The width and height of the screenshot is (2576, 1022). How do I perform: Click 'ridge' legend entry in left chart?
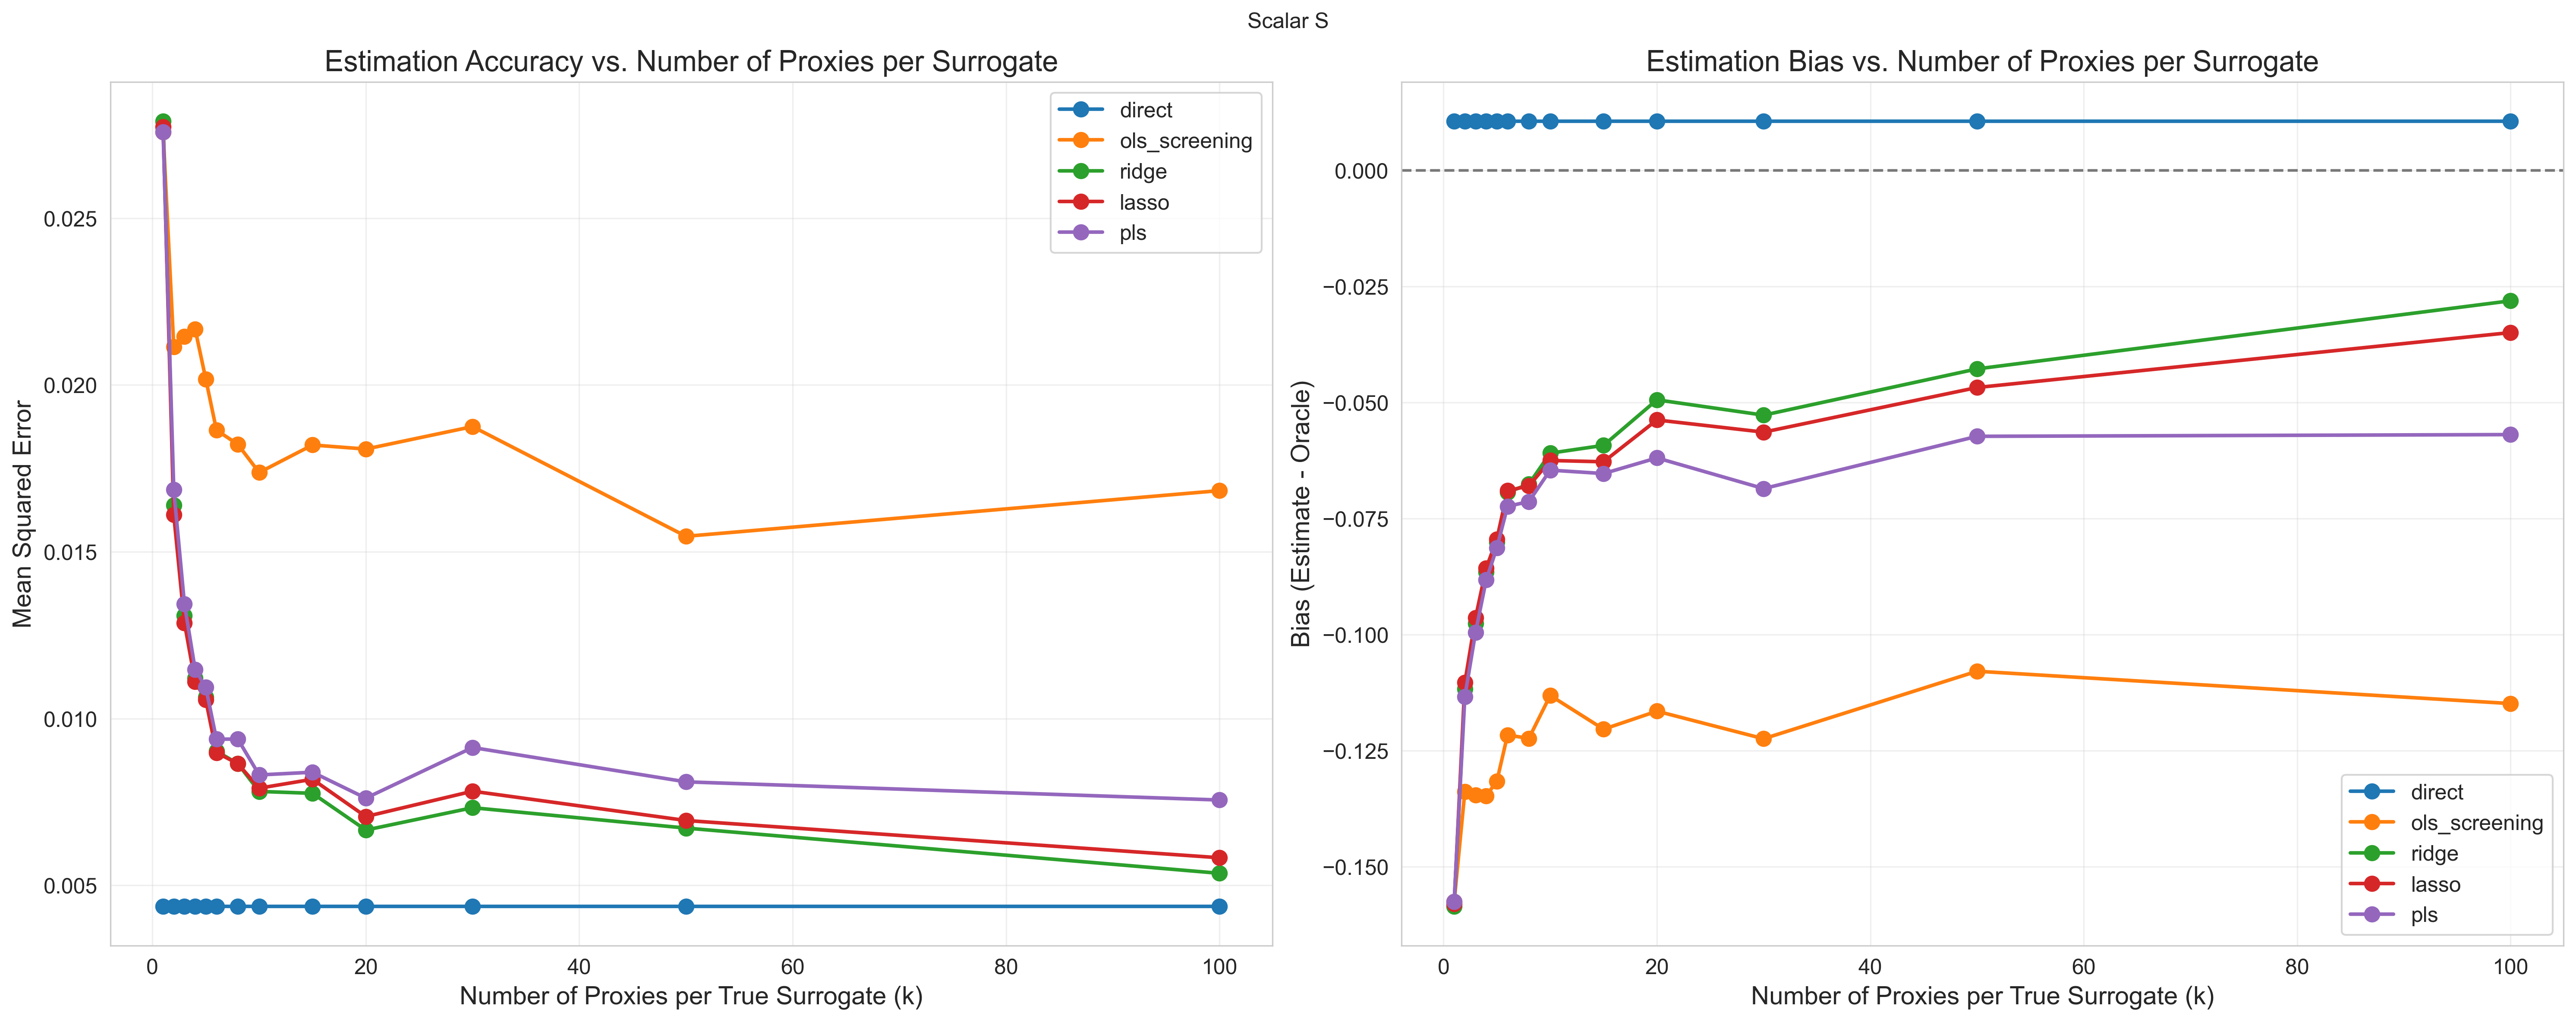pos(1142,172)
